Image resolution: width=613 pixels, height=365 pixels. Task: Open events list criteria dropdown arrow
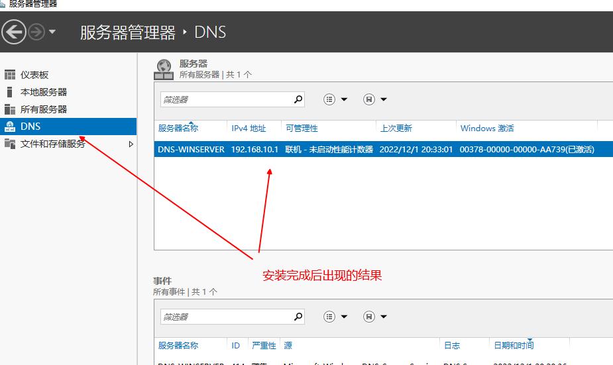pyautogui.click(x=344, y=317)
